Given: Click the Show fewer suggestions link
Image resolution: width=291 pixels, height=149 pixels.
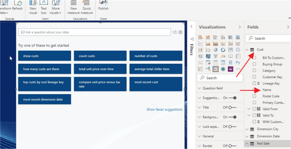Looking at the screenshot, I should click(x=165, y=110).
